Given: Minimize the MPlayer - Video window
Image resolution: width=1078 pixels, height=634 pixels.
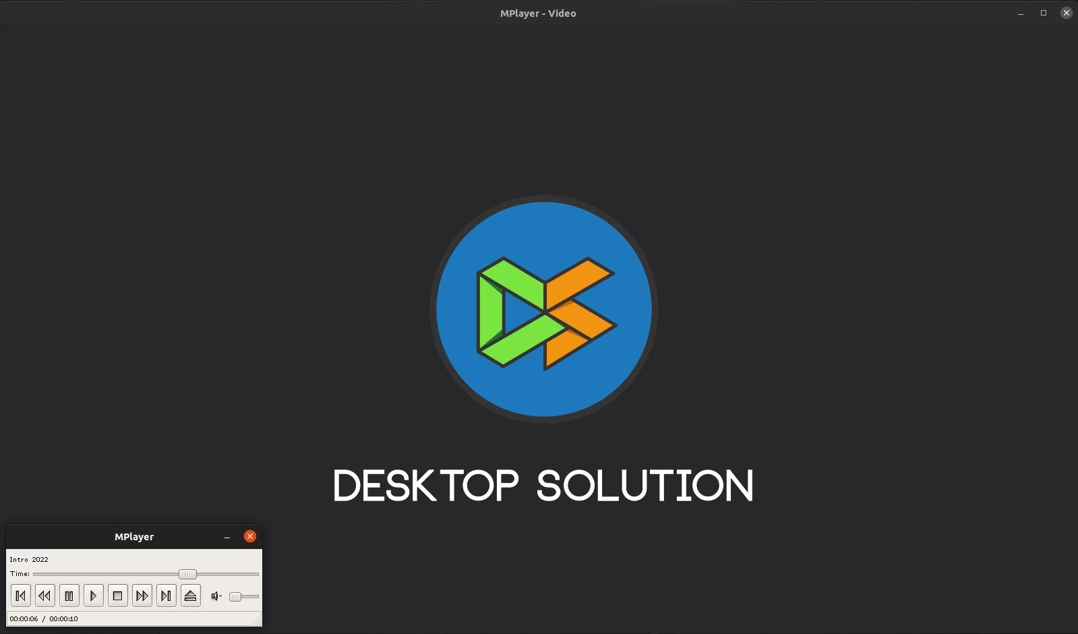Looking at the screenshot, I should tap(1021, 13).
